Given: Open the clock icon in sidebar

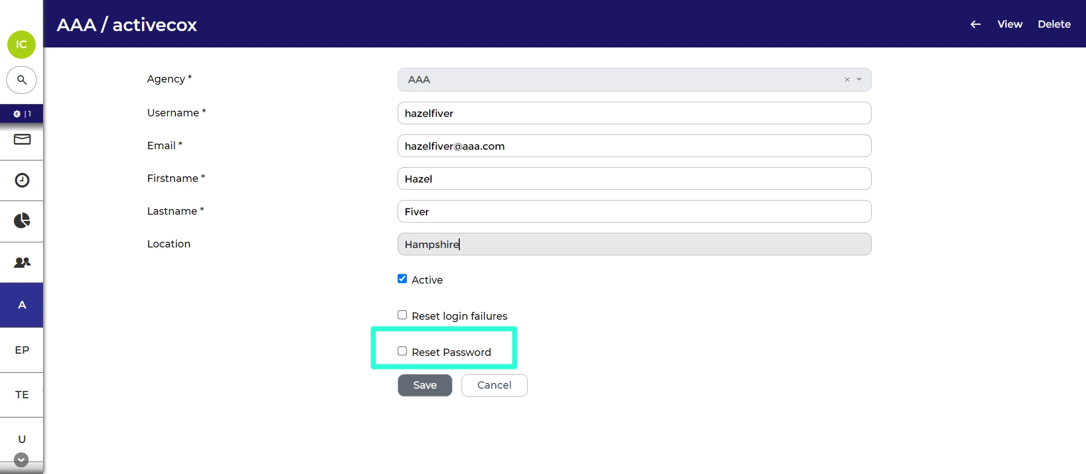Looking at the screenshot, I should 22,180.
